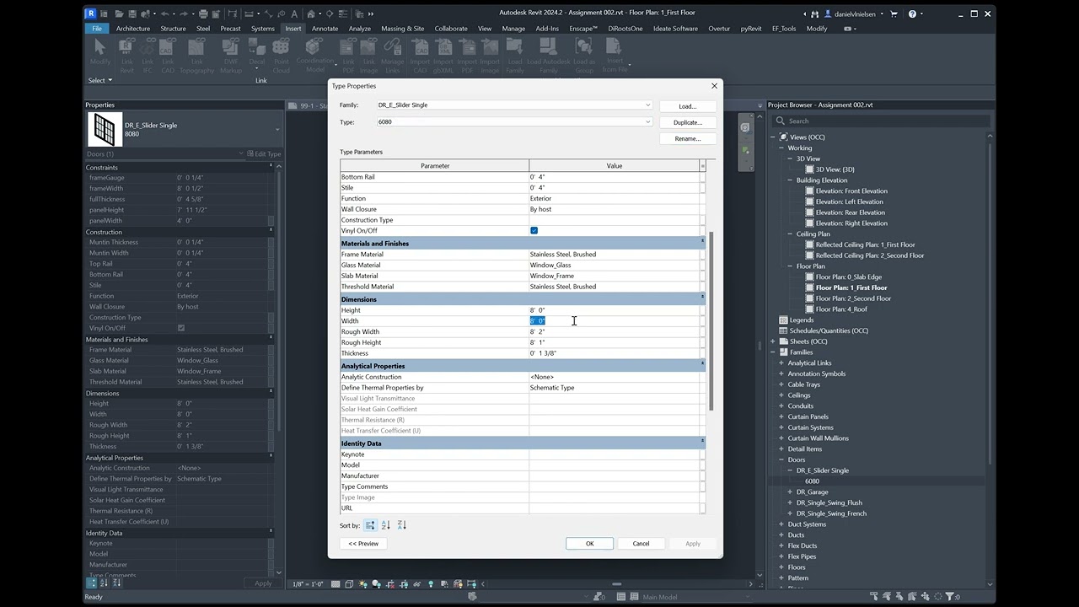Select the Modify tool in the ribbon
The image size is (1079, 607).
point(100,51)
